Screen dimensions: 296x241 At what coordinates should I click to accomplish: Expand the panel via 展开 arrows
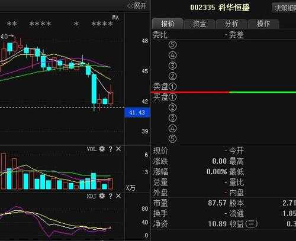tap(137, 6)
